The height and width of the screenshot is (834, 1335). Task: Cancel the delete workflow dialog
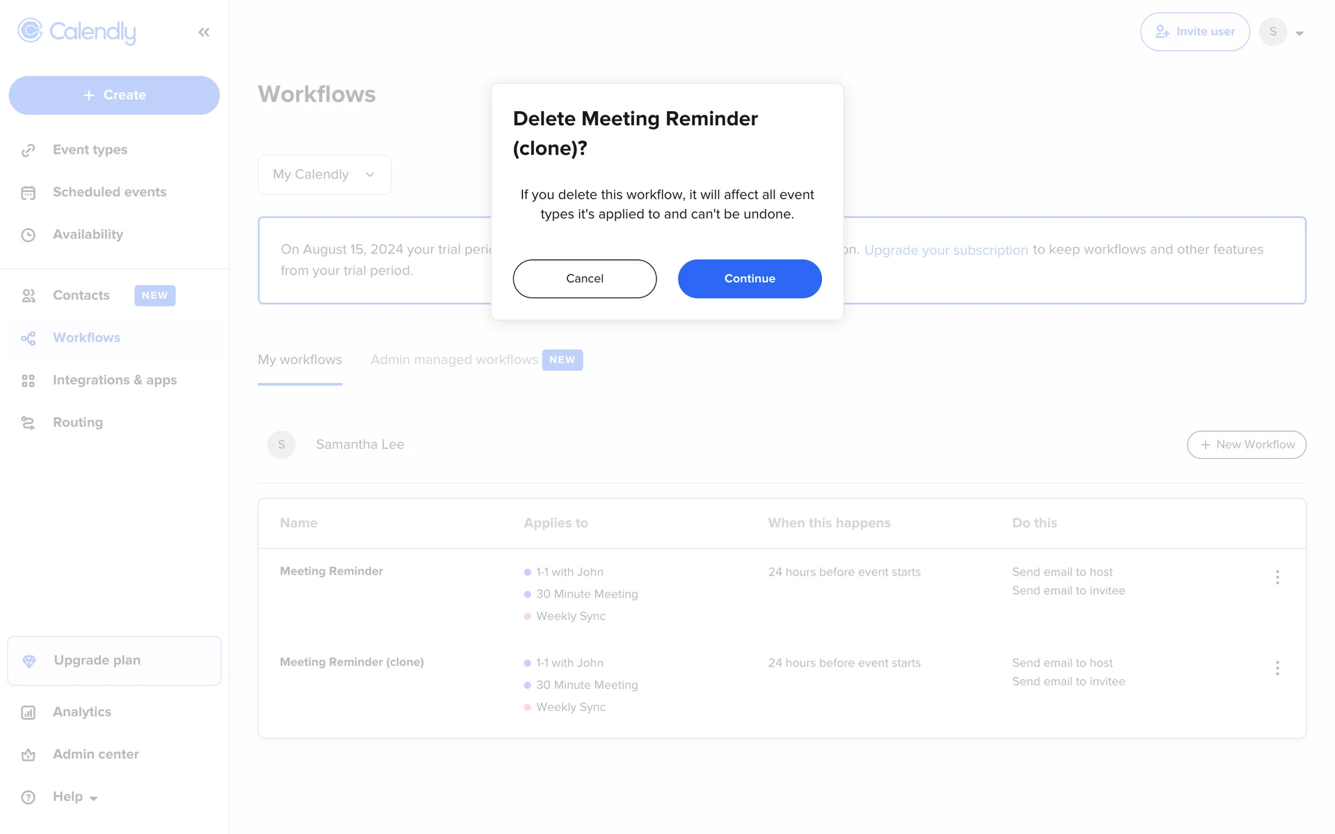(x=584, y=279)
